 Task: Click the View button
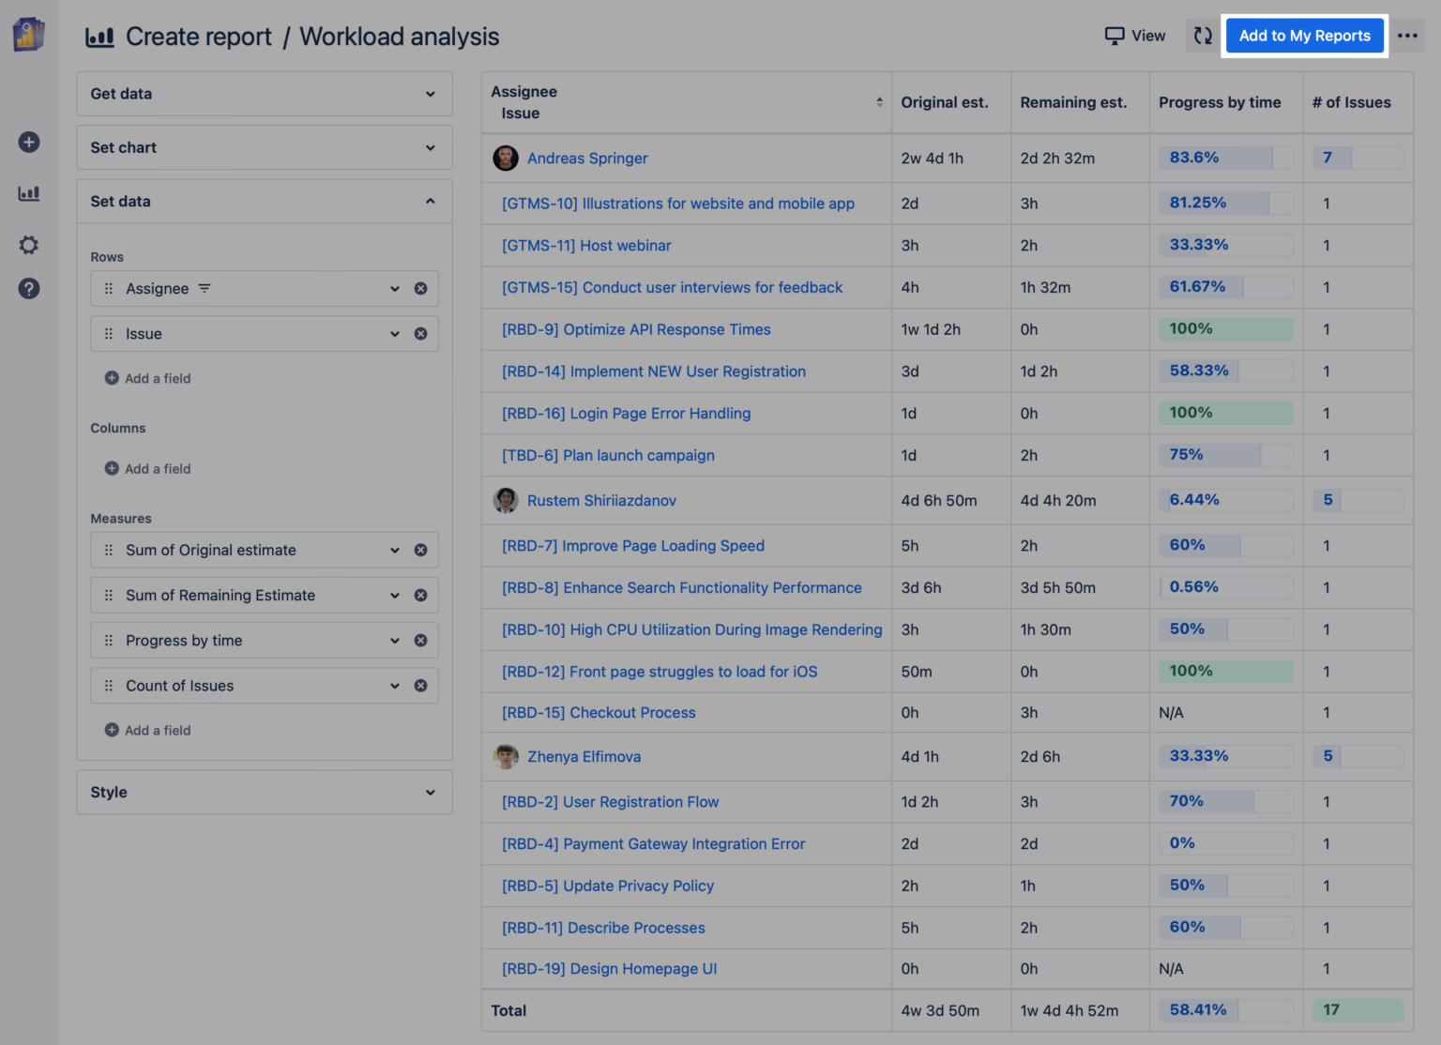pyautogui.click(x=1135, y=36)
